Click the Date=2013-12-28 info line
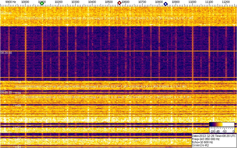 click(x=214, y=136)
